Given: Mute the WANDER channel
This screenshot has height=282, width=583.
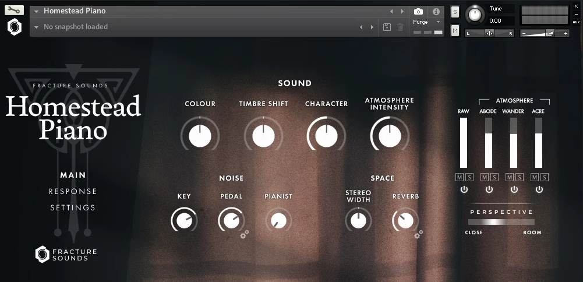Looking at the screenshot, I should click(510, 178).
